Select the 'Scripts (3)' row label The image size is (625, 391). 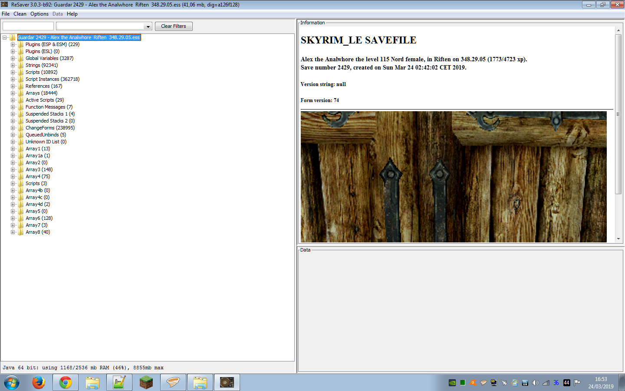[36, 183]
